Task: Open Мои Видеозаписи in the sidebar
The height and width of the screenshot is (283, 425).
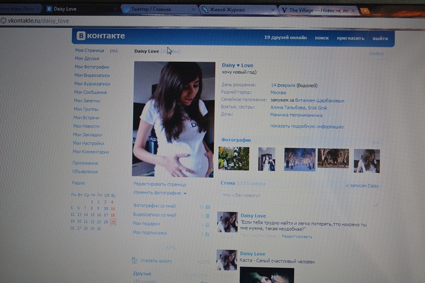Action: [92, 75]
